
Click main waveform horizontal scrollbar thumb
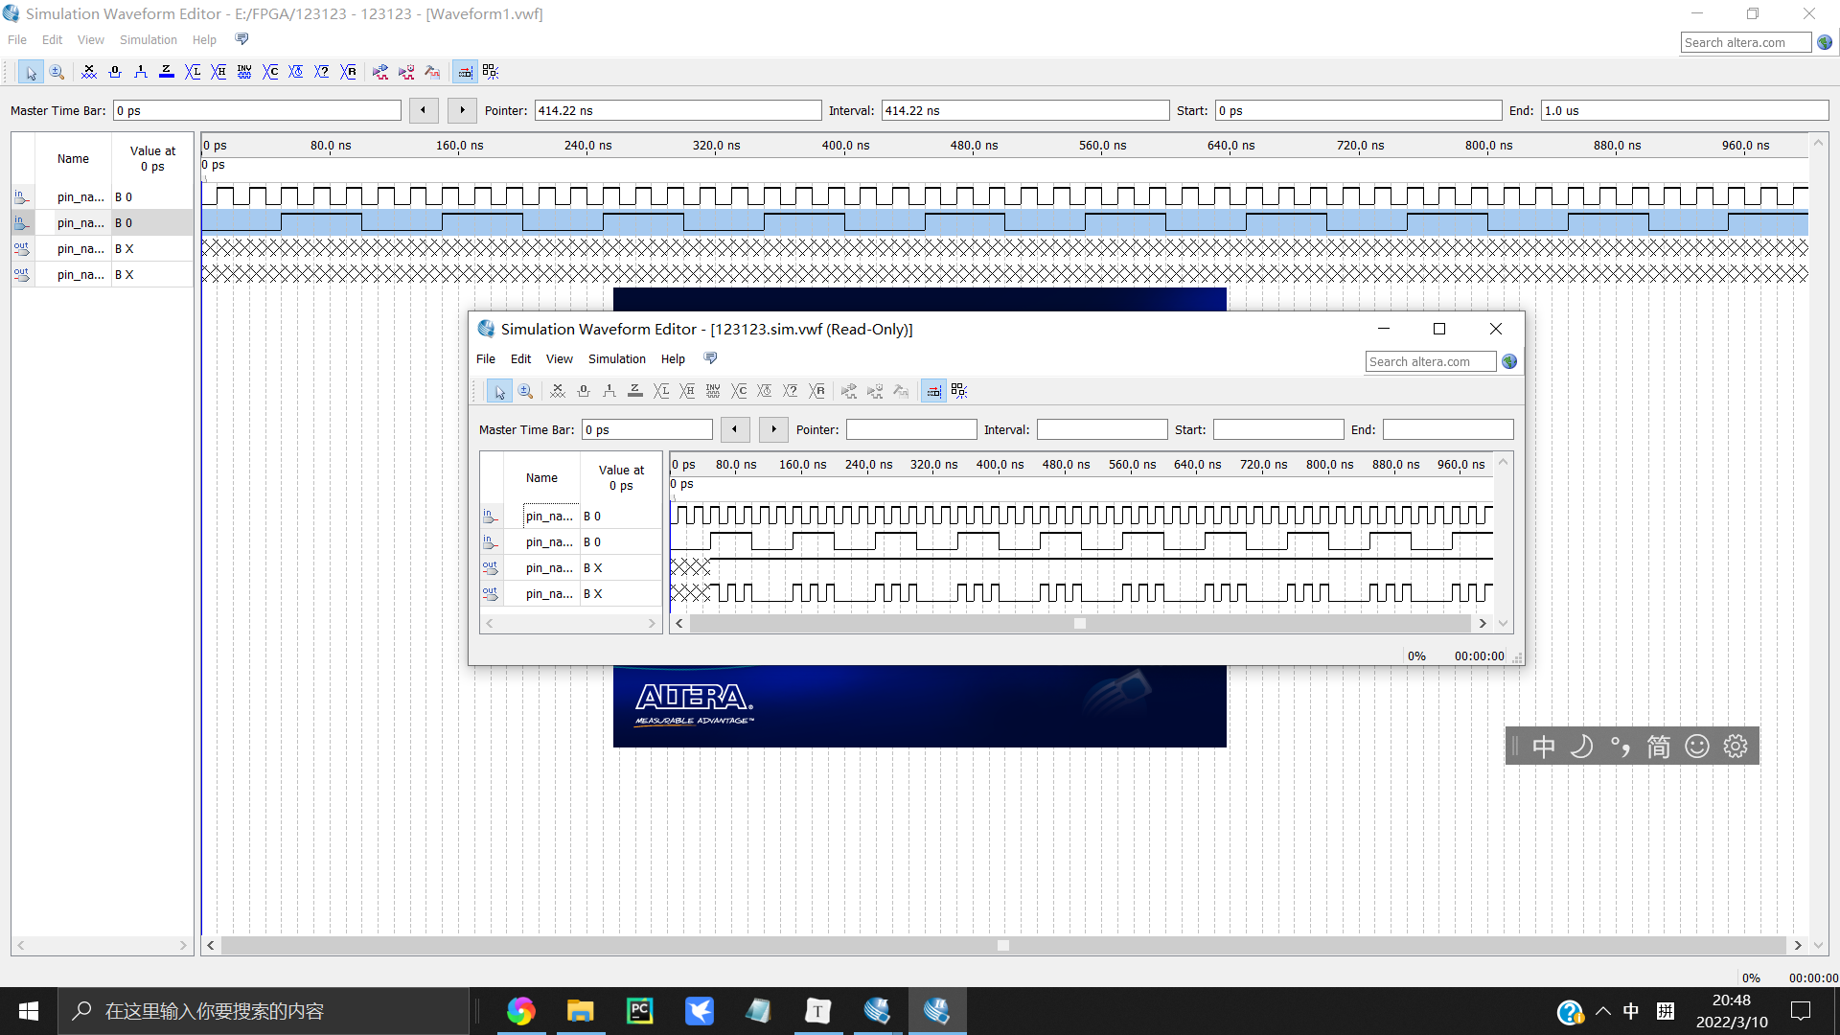coord(1003,945)
